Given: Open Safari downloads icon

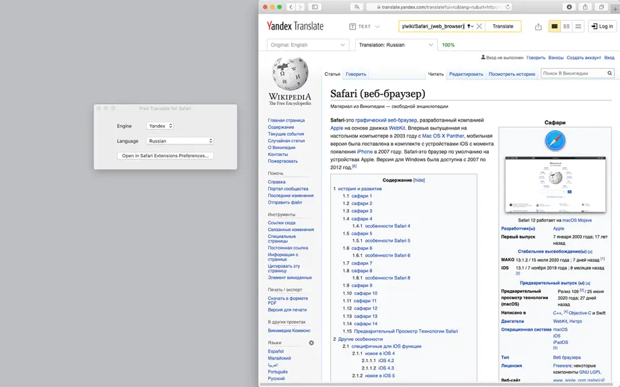Looking at the screenshot, I should (569, 7).
